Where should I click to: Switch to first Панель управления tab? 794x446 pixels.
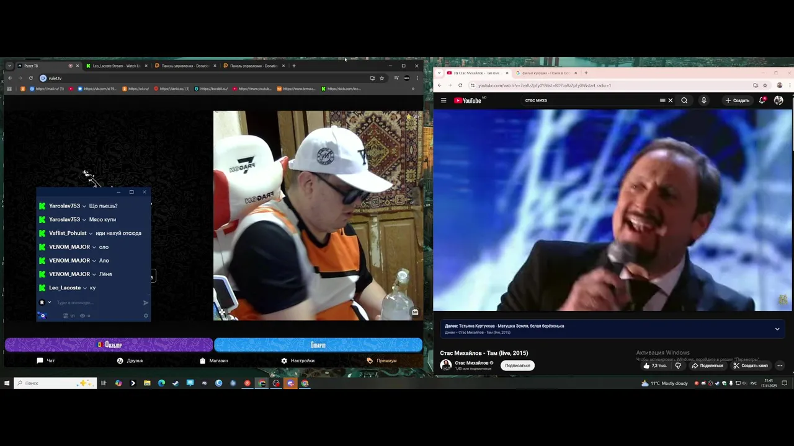coord(185,66)
